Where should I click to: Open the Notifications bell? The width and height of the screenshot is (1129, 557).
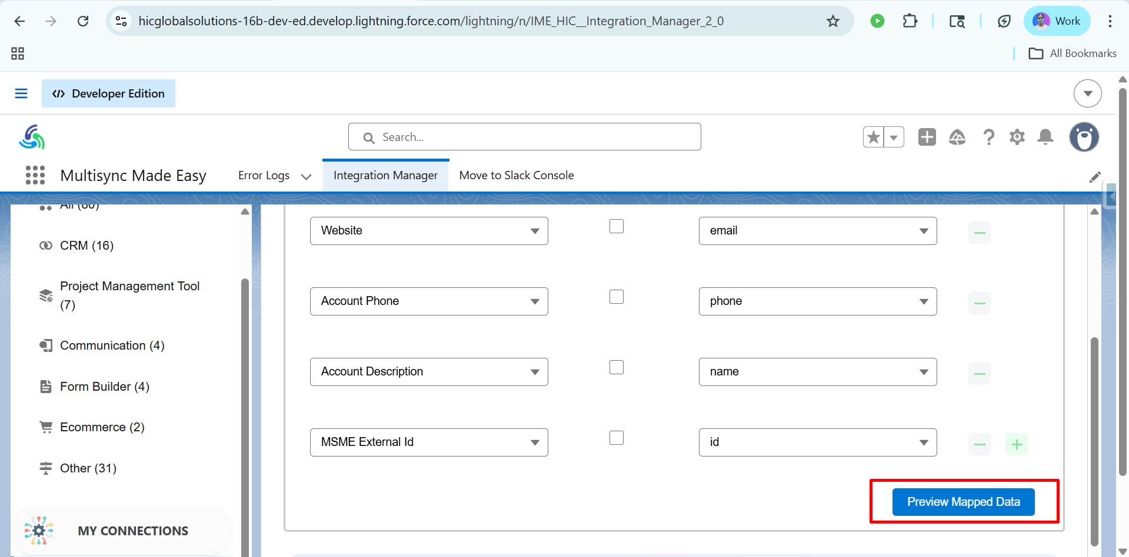(1045, 137)
